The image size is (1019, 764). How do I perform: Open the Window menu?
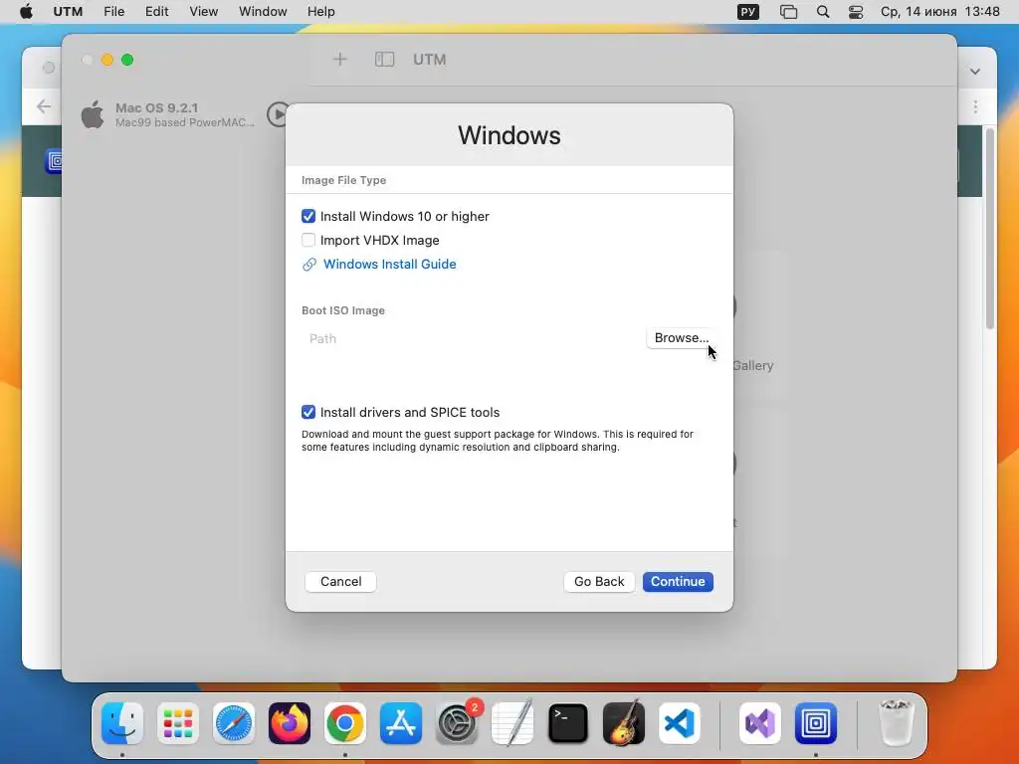[x=263, y=12]
